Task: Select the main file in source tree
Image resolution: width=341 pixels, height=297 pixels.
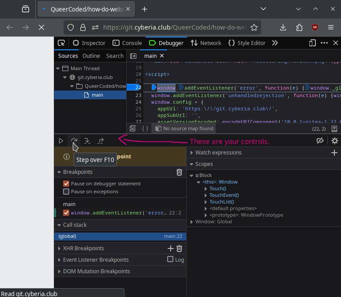Action: click(x=90, y=95)
